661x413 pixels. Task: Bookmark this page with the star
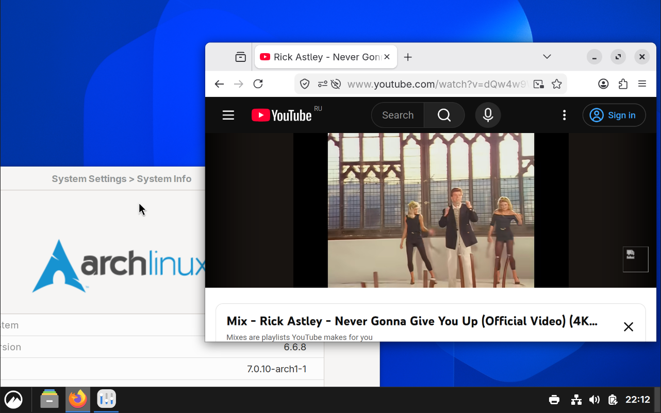[x=557, y=84]
